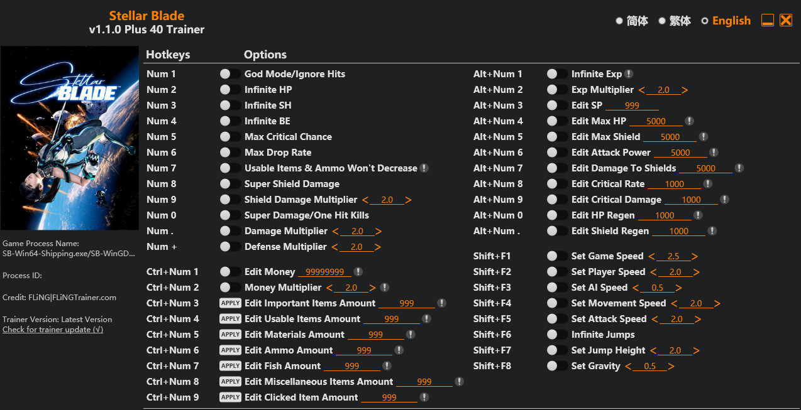Toggle Super Damage/One Hit Kills
Screen dimensions: 801x410
pos(230,215)
